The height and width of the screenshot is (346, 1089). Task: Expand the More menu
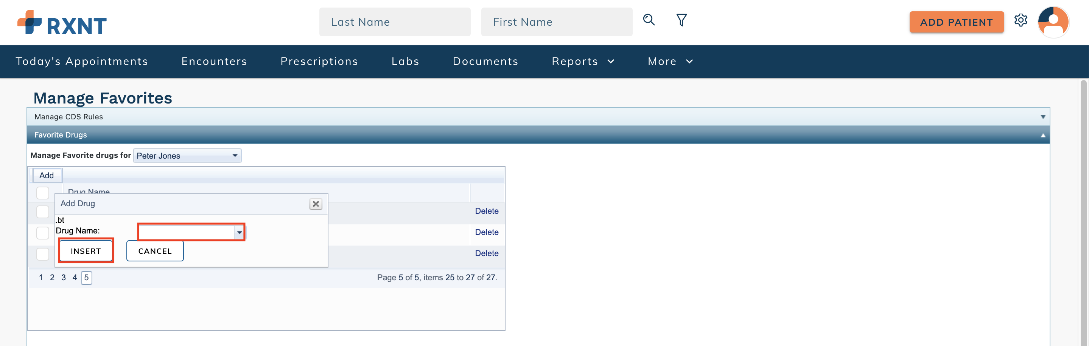point(671,61)
